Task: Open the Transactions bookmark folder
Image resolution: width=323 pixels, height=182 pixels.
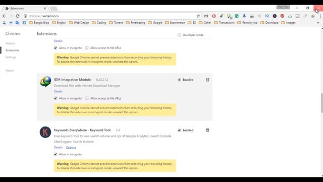Action: point(224,22)
